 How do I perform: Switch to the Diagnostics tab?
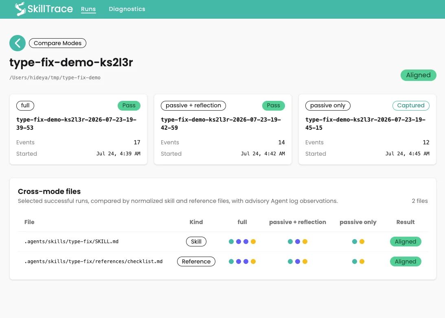127,9
